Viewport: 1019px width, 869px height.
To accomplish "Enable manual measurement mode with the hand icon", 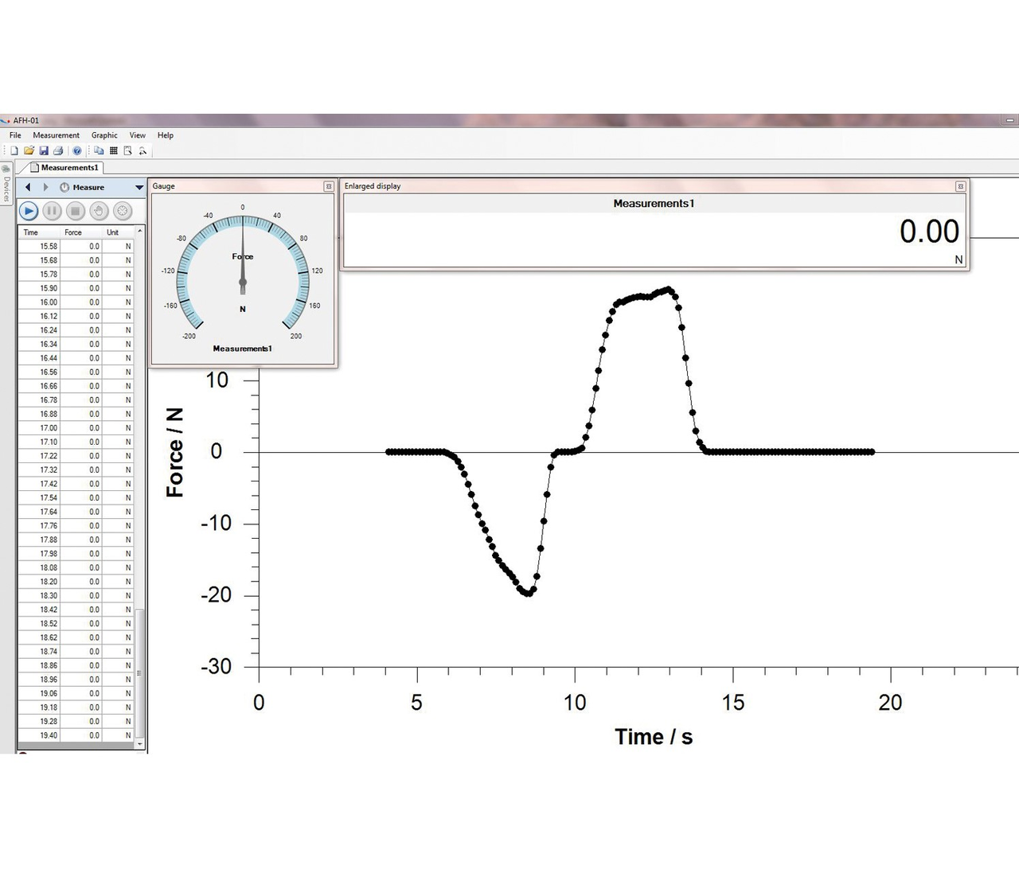I will [98, 211].
